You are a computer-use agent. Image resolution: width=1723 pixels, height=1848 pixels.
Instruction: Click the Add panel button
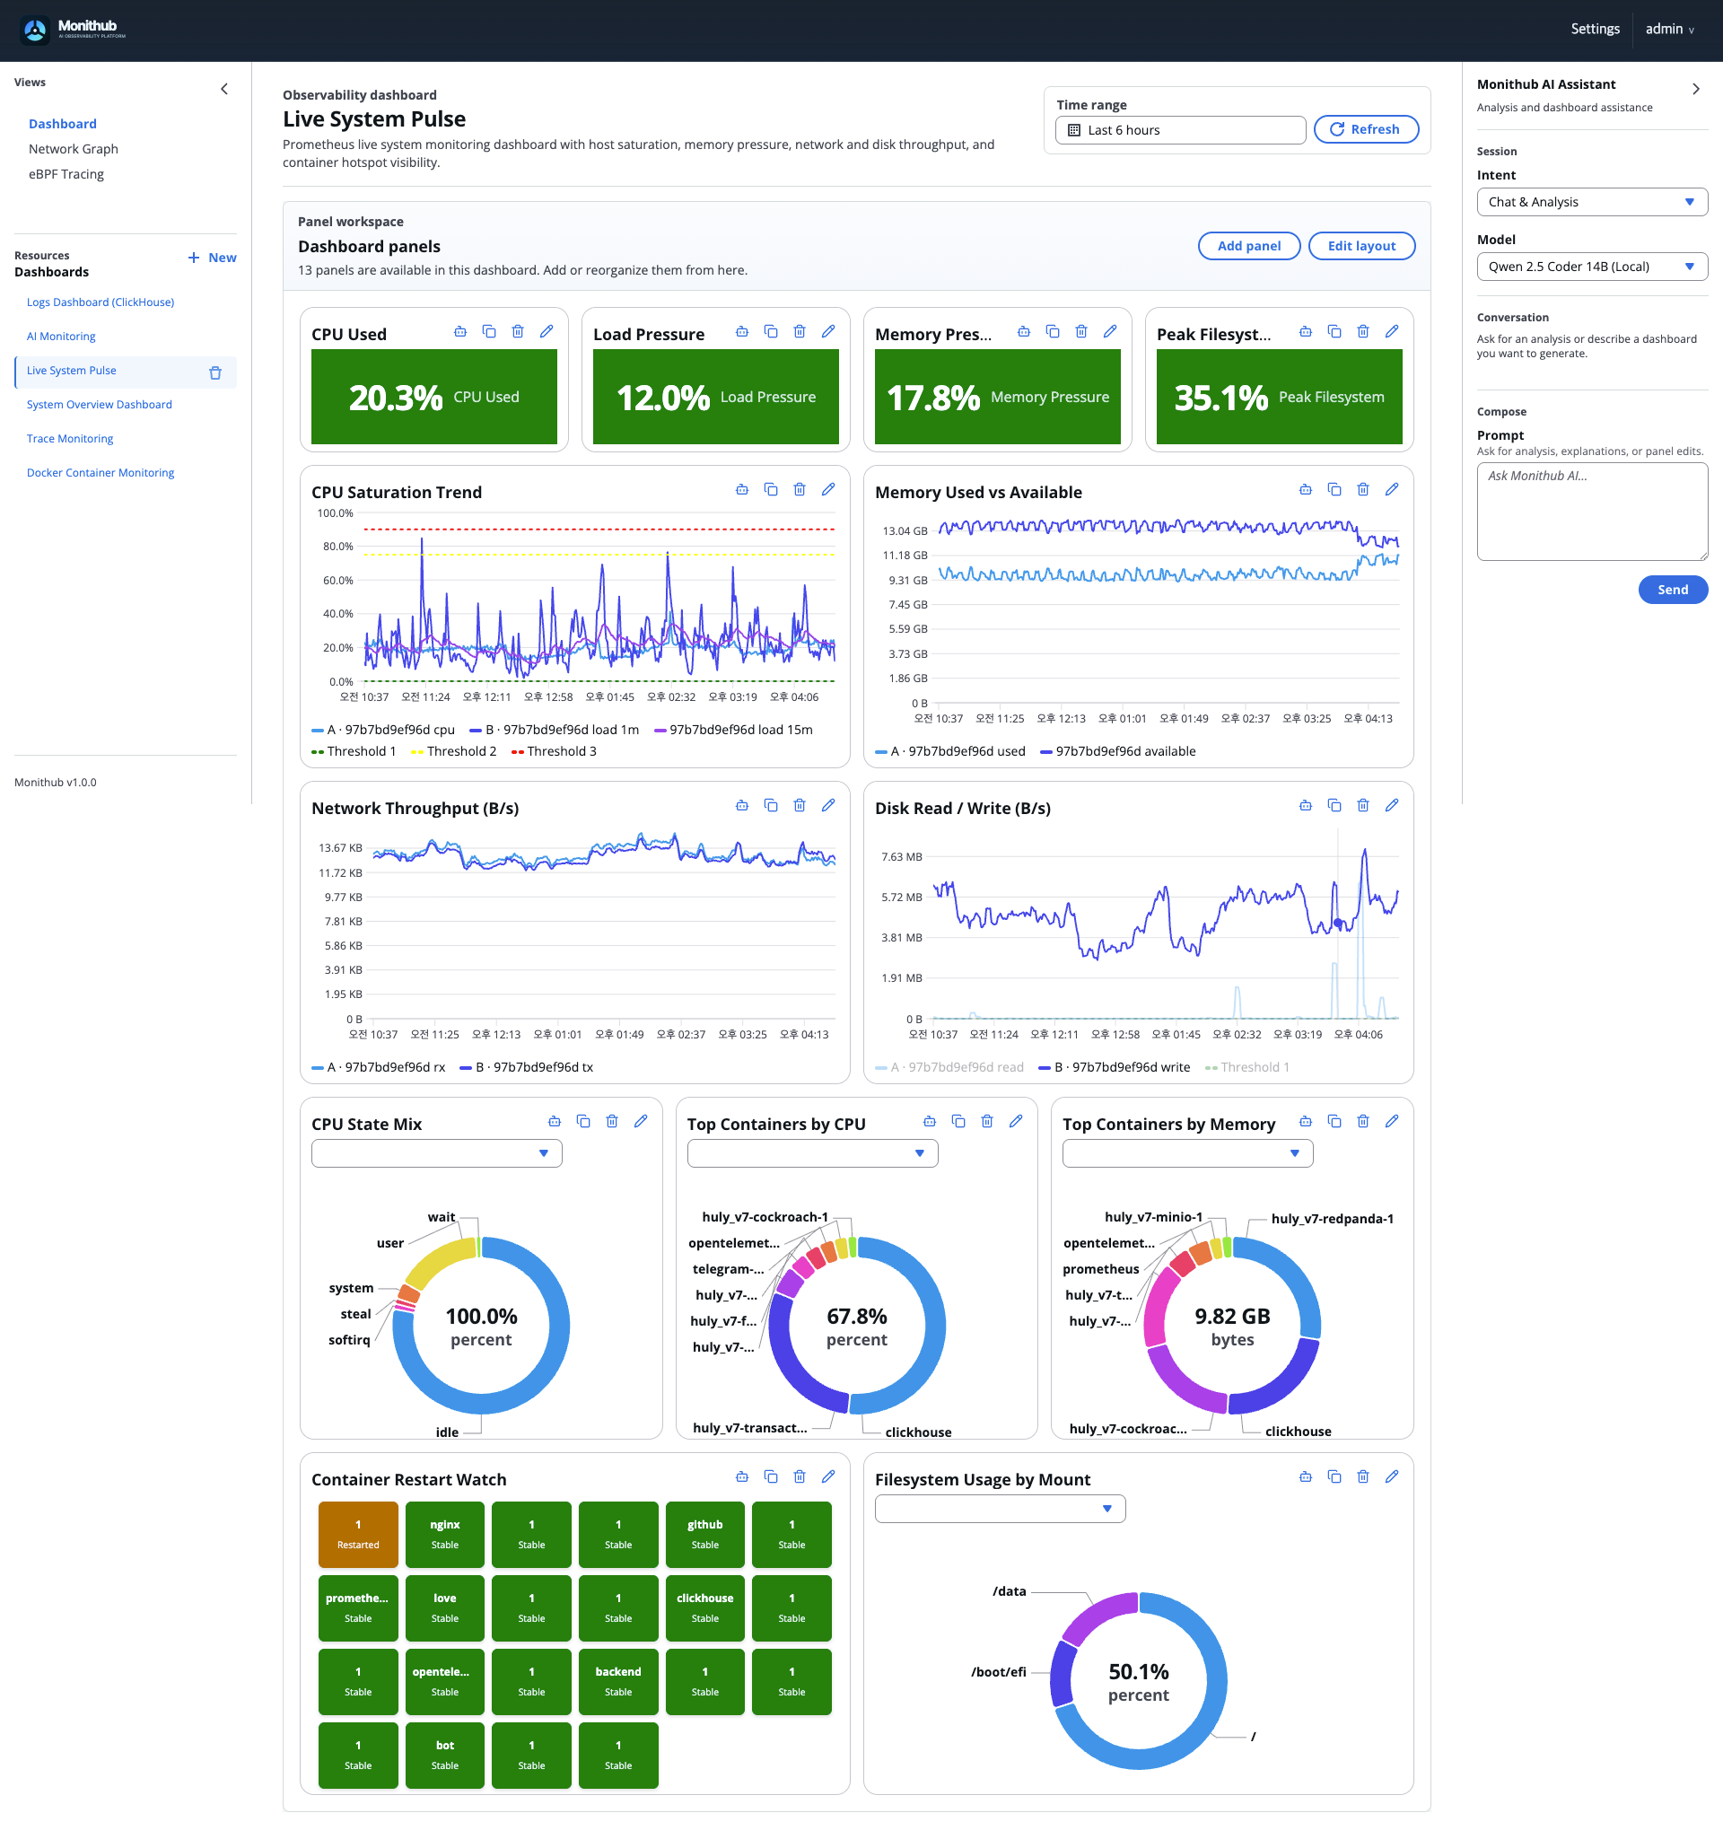click(x=1249, y=245)
